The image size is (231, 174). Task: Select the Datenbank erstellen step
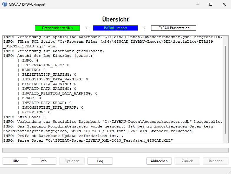pos(57,28)
